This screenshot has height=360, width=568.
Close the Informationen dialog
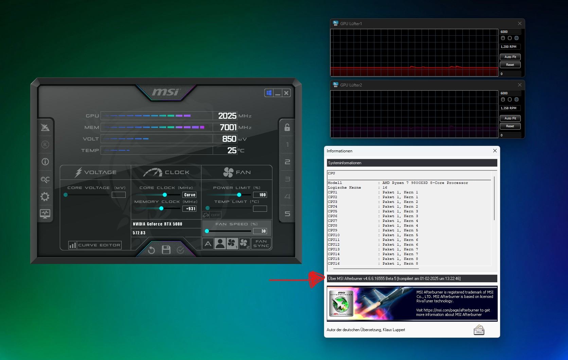pos(495,151)
